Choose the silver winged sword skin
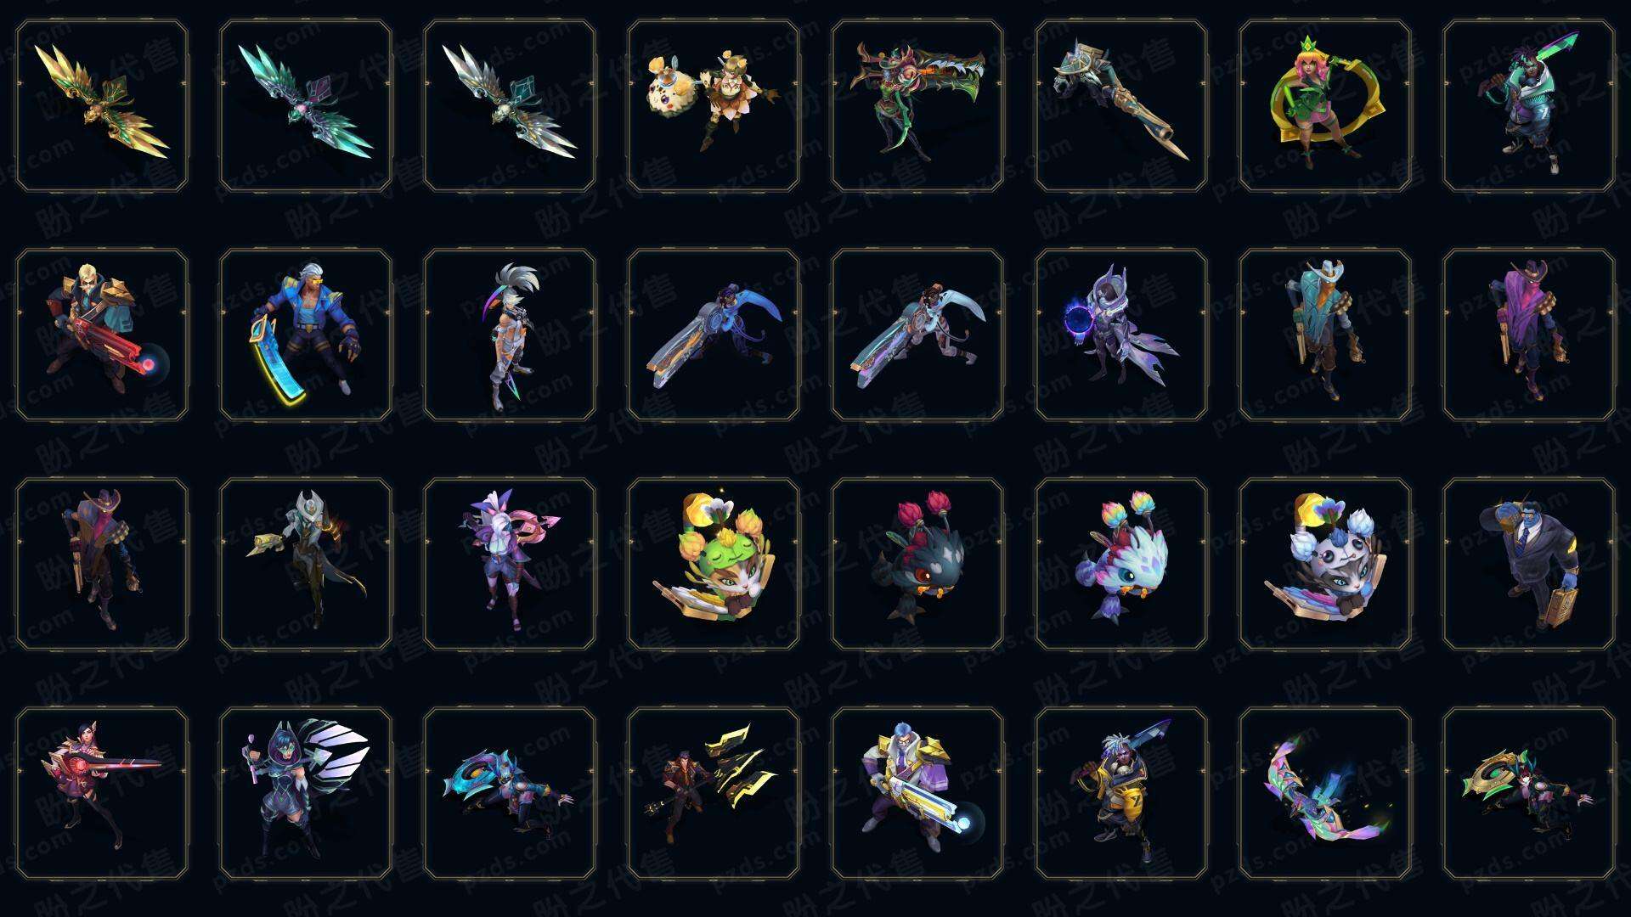Viewport: 1631px width, 917px height. (x=510, y=106)
